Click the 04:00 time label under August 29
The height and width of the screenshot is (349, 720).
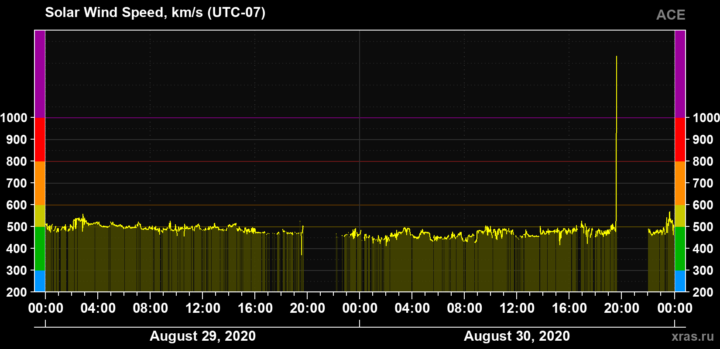point(98,308)
